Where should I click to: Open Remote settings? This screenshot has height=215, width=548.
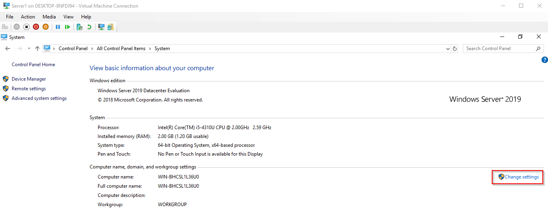pyautogui.click(x=29, y=89)
